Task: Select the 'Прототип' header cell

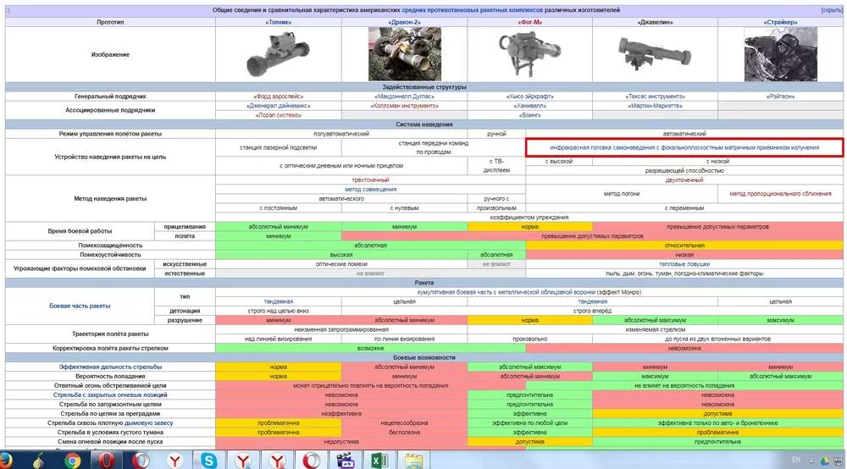Action: tap(110, 22)
